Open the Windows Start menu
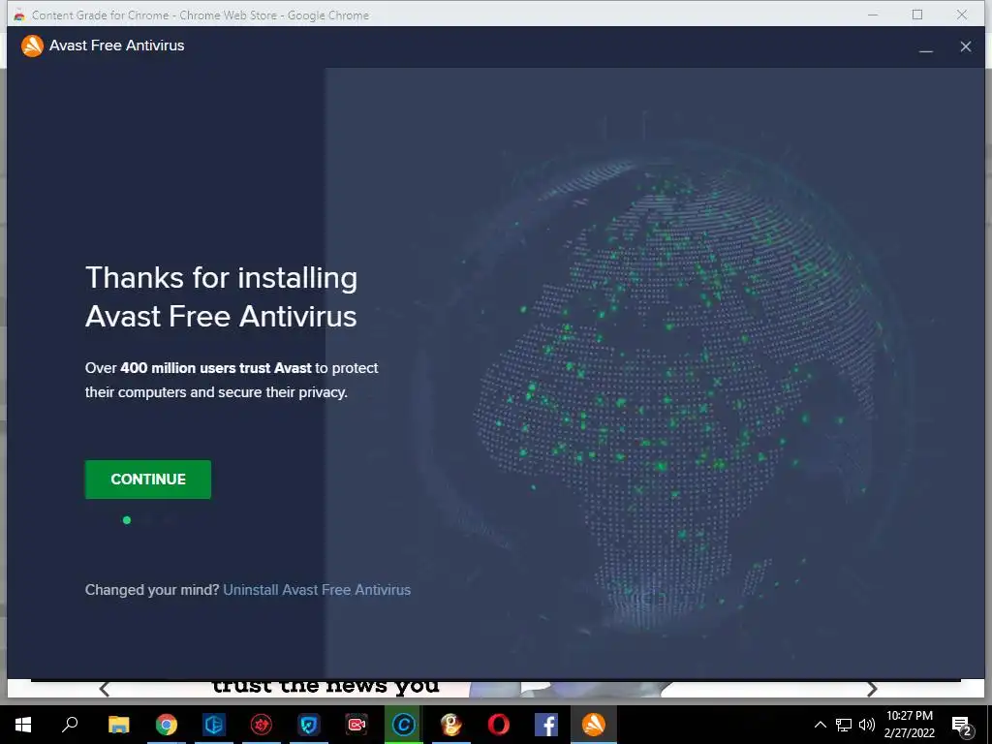The width and height of the screenshot is (992, 744). [23, 725]
